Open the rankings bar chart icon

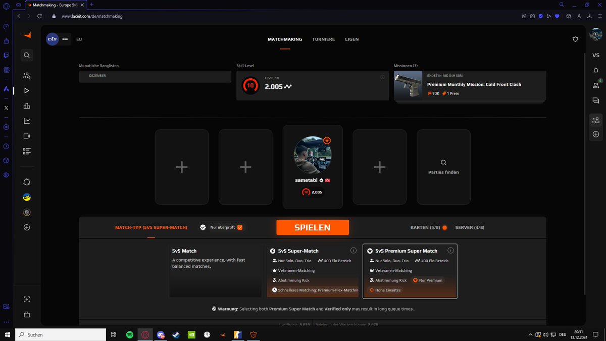point(27,106)
